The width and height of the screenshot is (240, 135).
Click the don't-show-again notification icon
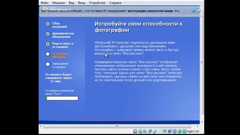pos(198,10)
